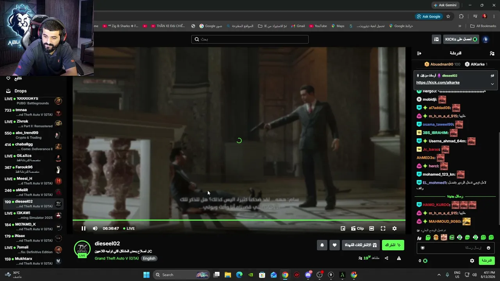Screen dimensions: 500x281
Task: Focus the chat message input
Action: [456, 248]
